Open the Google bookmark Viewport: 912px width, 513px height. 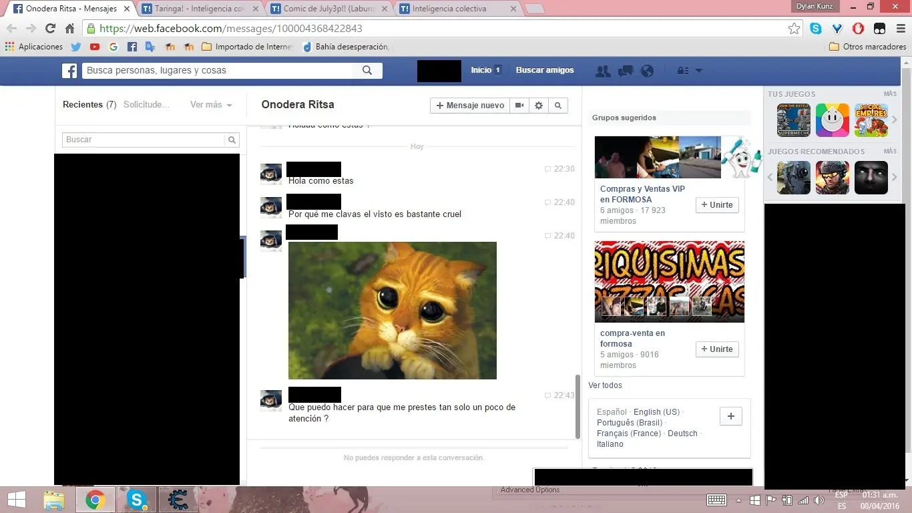click(113, 47)
